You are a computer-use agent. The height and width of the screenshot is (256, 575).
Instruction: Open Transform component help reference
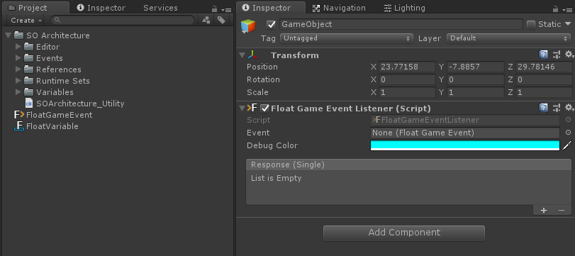(544, 55)
